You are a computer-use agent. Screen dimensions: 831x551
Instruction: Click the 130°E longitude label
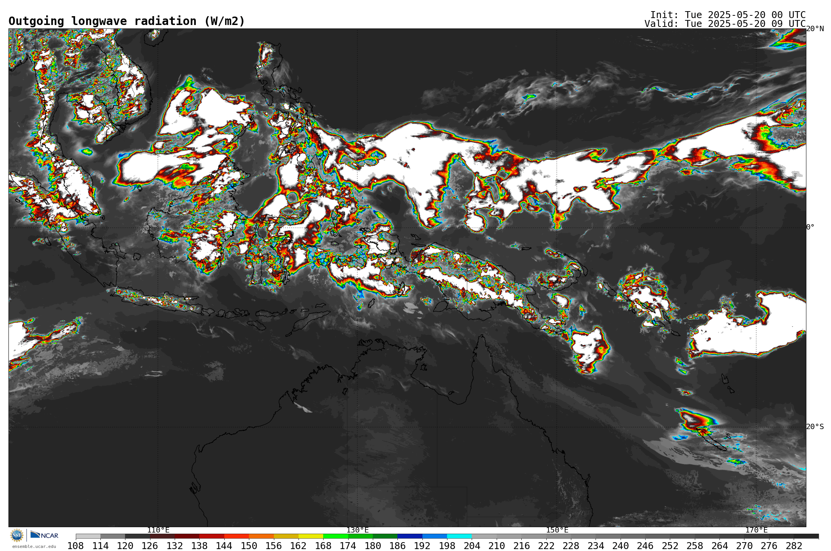tap(357, 530)
